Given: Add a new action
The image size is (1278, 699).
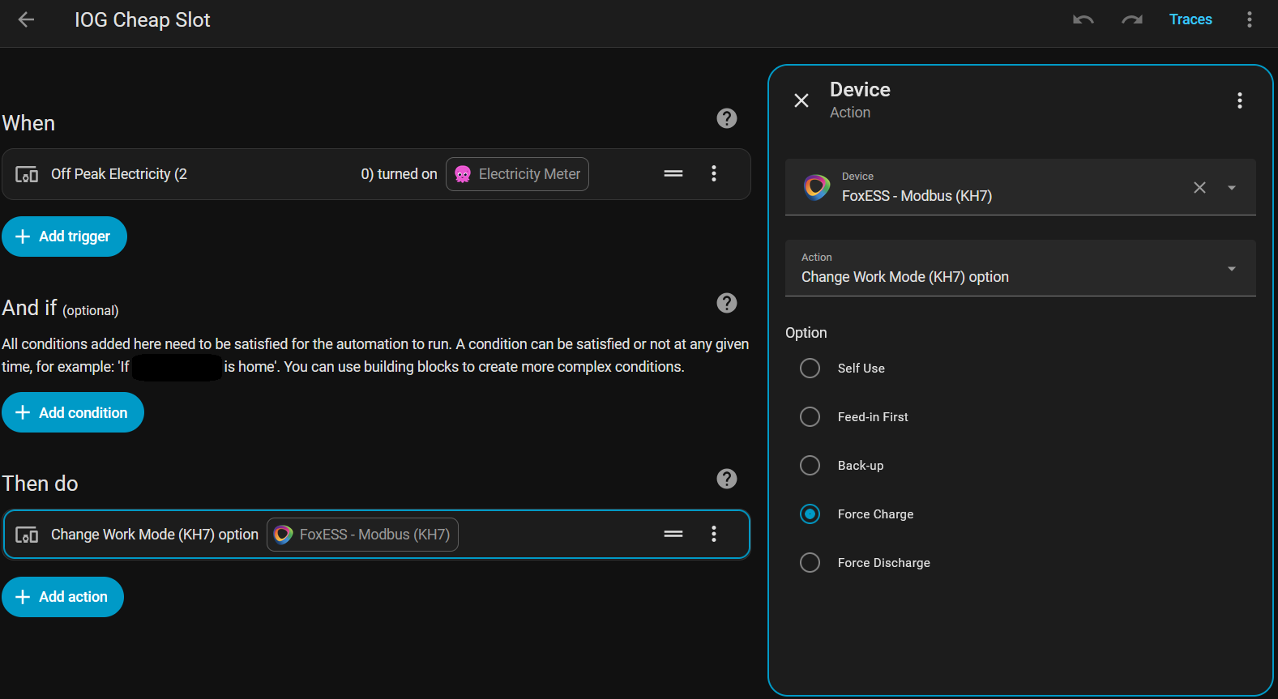Looking at the screenshot, I should [x=62, y=597].
